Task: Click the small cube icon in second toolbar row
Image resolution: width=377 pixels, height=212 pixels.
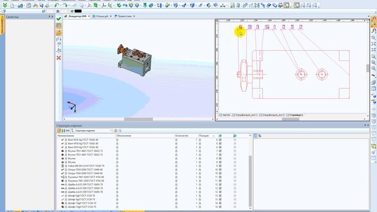Action: (x=4, y=11)
